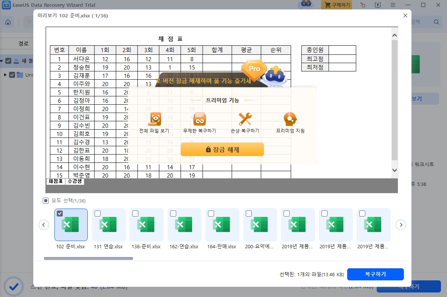This screenshot has height=297, width=447.
Task: Switch to the 수강생 sheet tab
Action: [74, 181]
